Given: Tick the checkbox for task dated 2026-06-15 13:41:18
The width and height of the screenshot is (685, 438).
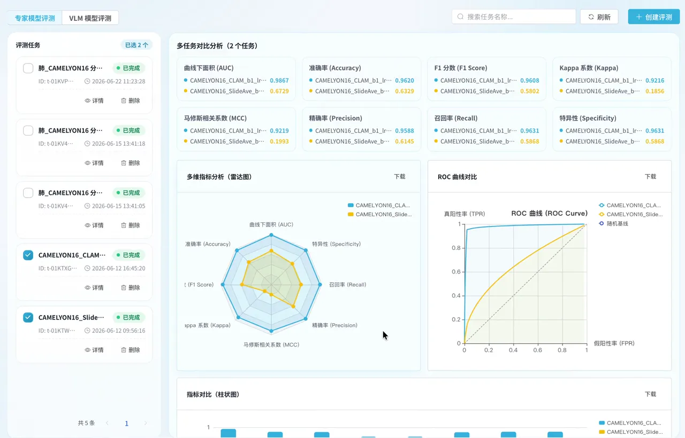Looking at the screenshot, I should 28,130.
